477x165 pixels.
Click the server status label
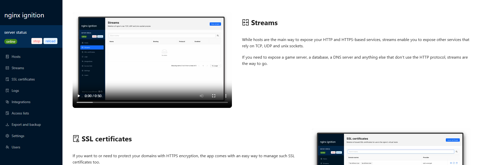point(15,32)
